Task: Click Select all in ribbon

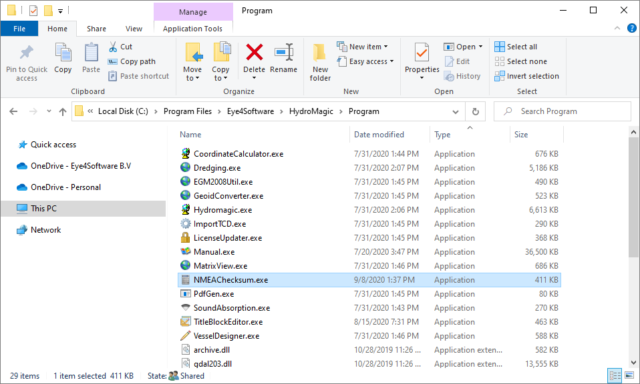Action: point(516,47)
